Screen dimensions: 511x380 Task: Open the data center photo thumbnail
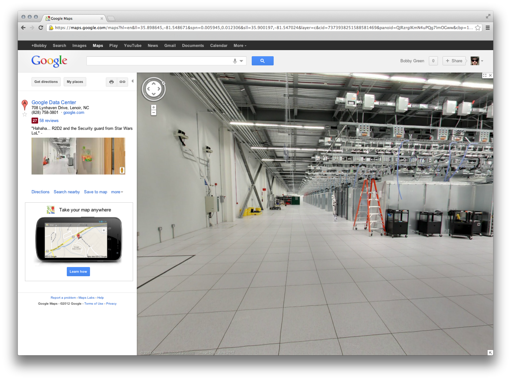coord(78,156)
